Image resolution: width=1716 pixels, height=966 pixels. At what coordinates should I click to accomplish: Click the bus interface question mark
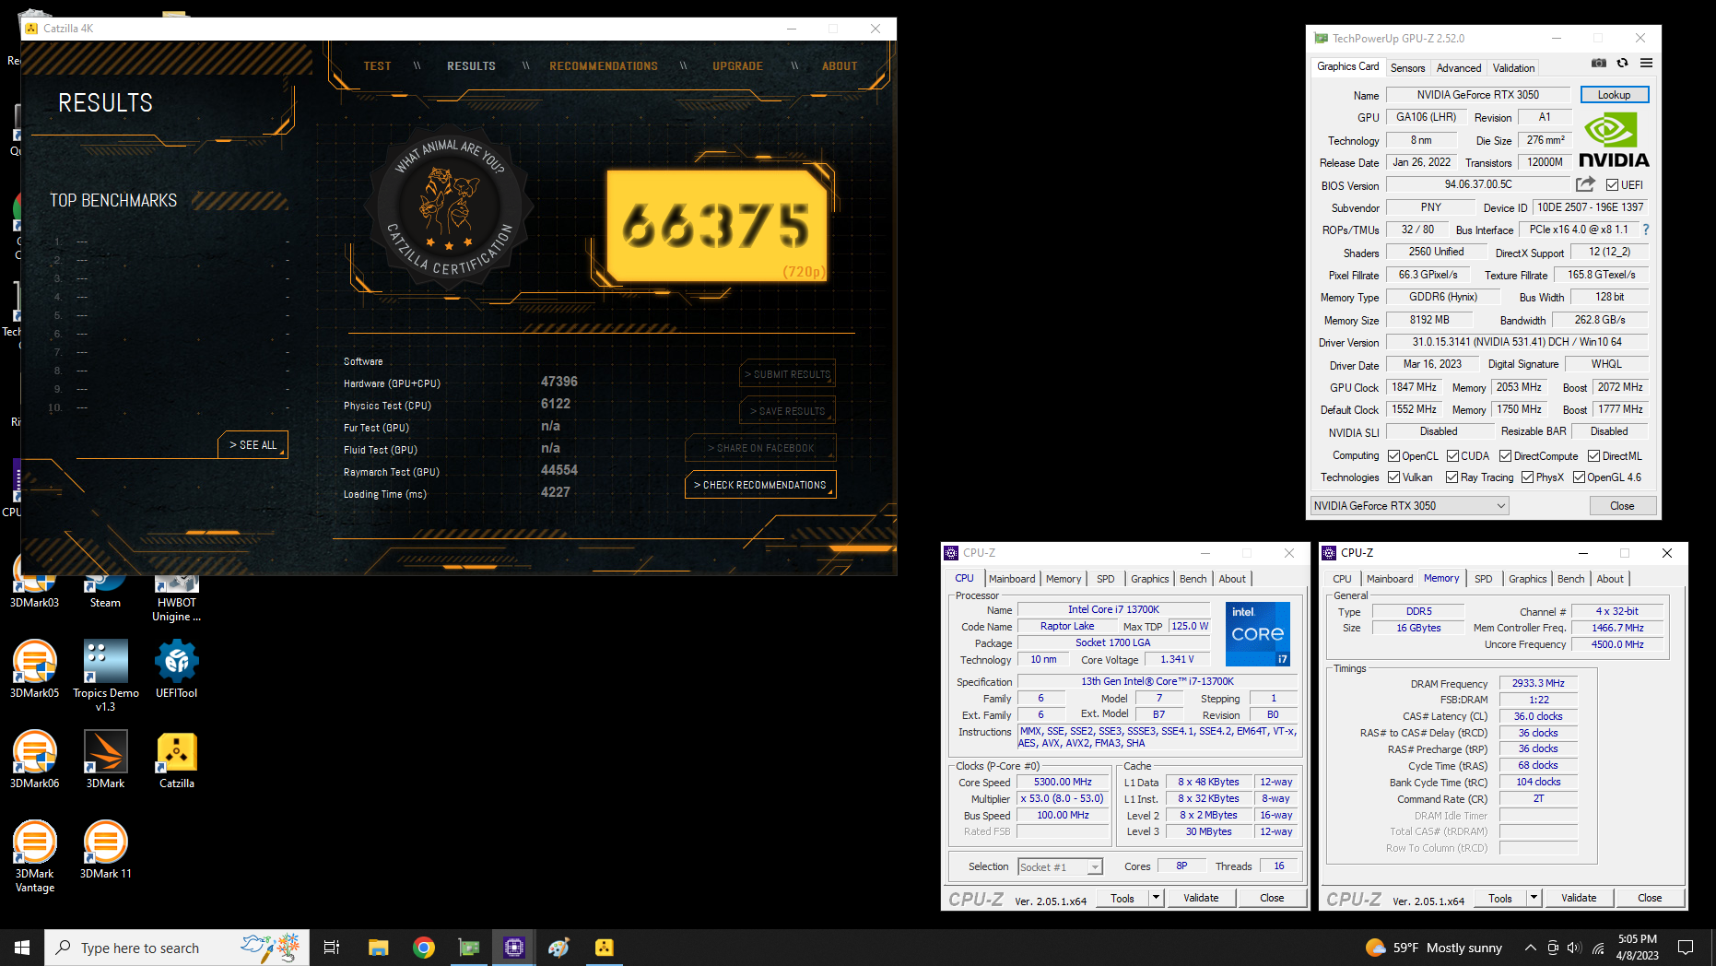click(1646, 230)
